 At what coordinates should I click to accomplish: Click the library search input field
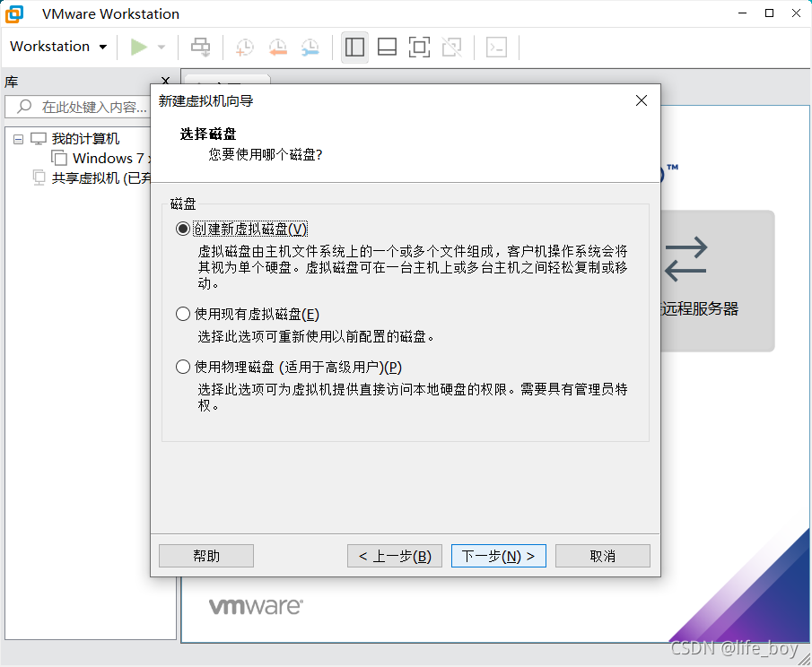[78, 107]
